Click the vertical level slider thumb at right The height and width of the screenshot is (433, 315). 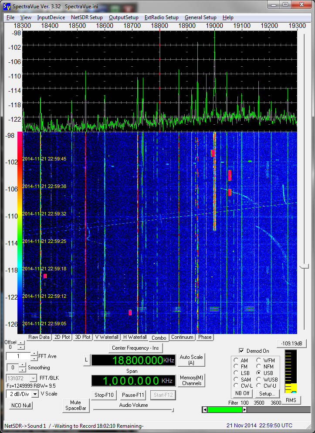pyautogui.click(x=304, y=267)
